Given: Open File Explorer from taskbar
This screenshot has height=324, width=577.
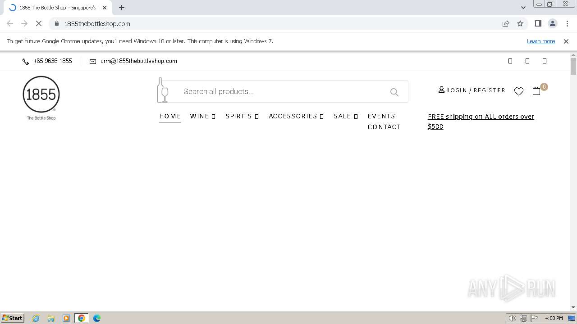Looking at the screenshot, I should point(51,318).
